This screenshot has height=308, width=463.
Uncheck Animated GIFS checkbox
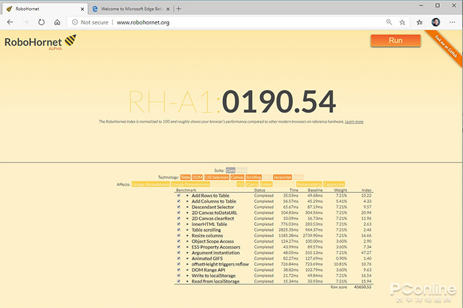pos(179,258)
